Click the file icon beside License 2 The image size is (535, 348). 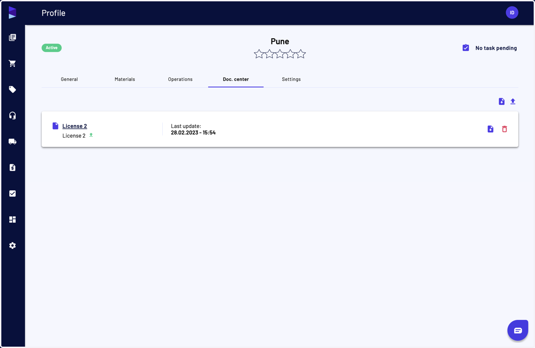point(55,126)
